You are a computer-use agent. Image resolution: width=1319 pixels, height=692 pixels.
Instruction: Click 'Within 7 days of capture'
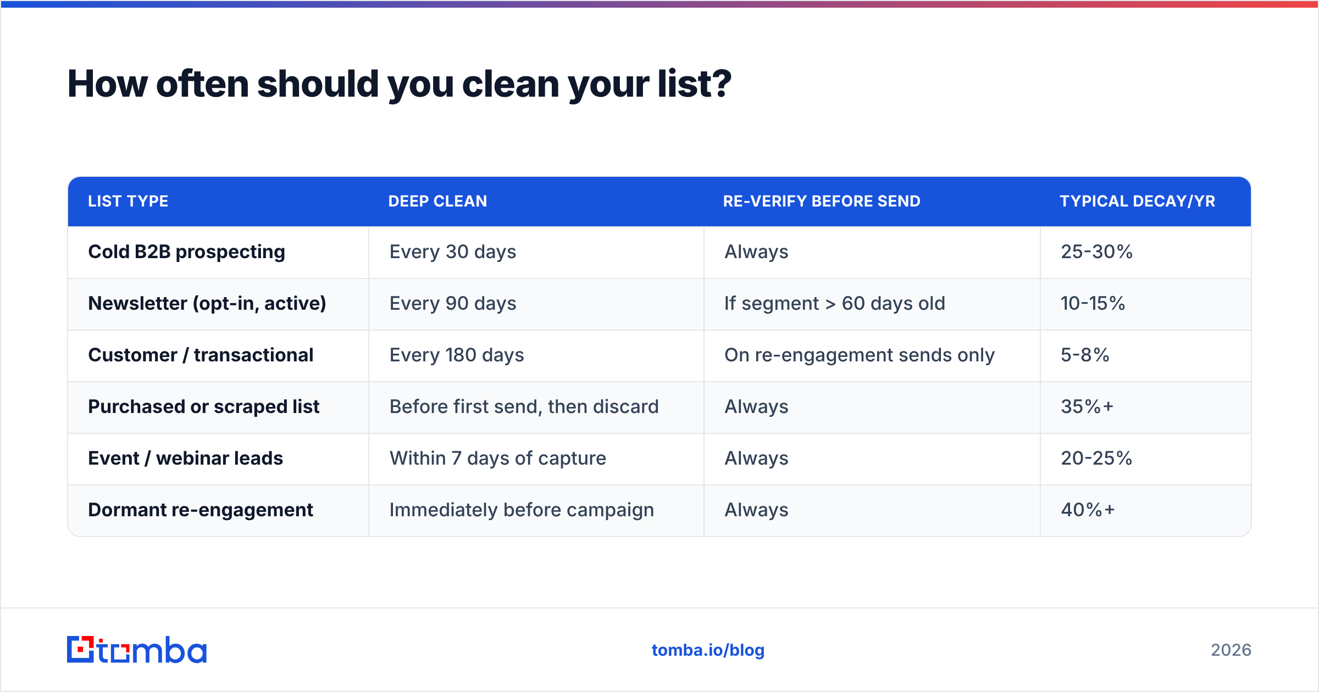point(498,459)
